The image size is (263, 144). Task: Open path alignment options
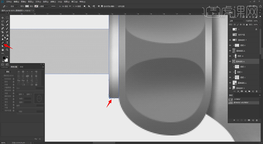click(x=89, y=6)
